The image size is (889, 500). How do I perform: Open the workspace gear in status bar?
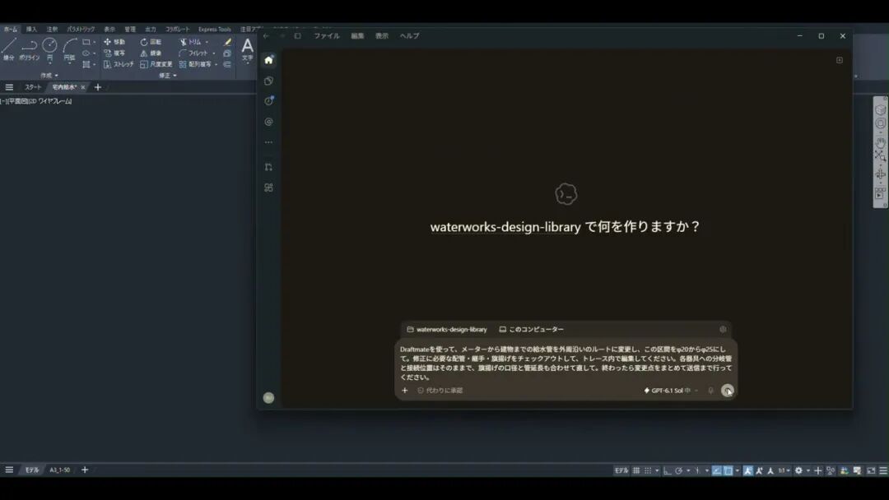tap(798, 470)
